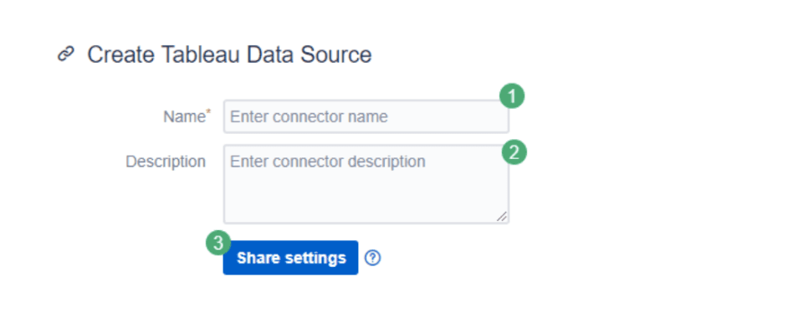
Task: Click the chain link icon beside the title
Action: click(x=66, y=54)
